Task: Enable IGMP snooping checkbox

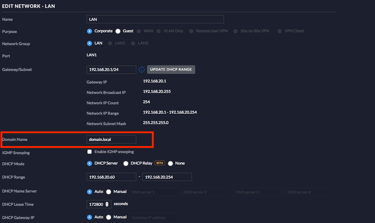Action: point(90,152)
